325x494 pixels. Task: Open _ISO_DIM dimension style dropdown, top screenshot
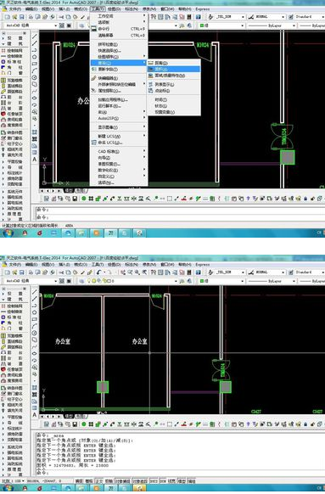tap(243, 17)
